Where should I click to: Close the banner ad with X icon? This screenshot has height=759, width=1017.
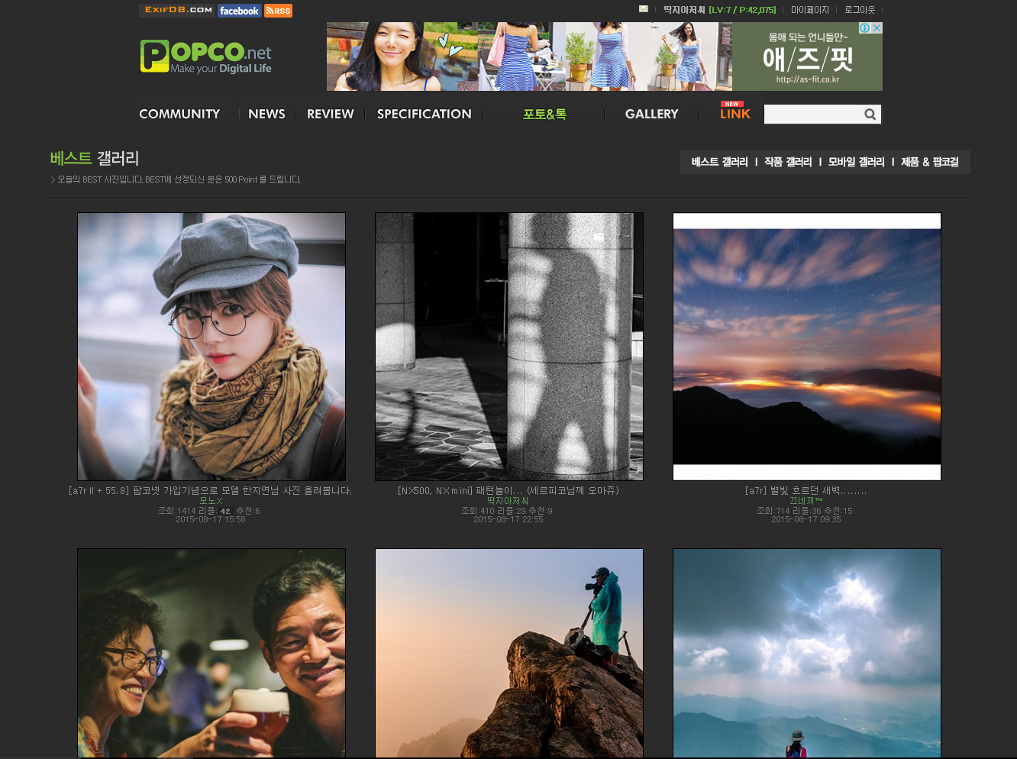(x=877, y=28)
